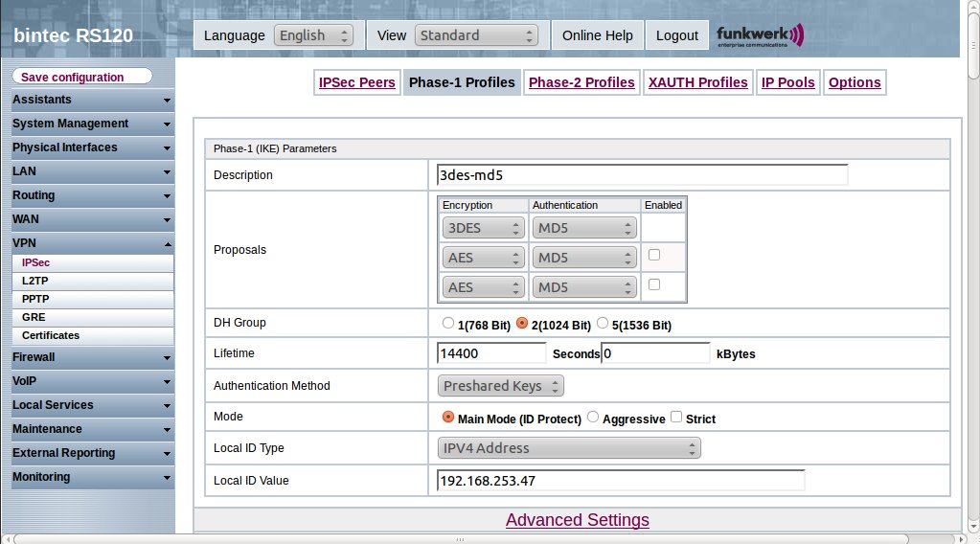Toggle the Strict checkbox
Screen dimensions: 980x544
(676, 418)
